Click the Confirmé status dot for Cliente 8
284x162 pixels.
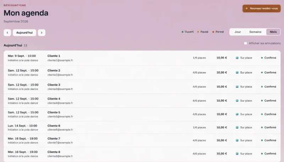click(x=262, y=153)
